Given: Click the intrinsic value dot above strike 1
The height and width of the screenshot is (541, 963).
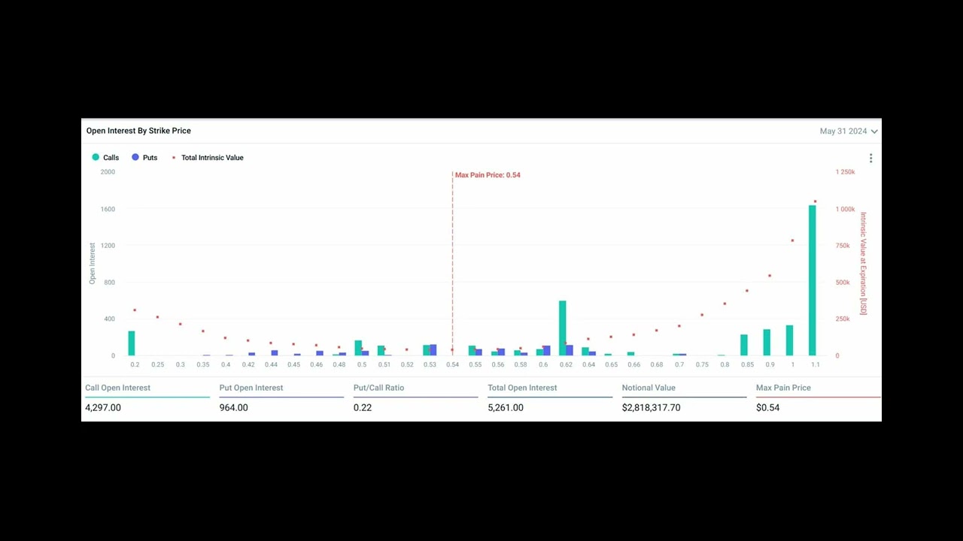Looking at the screenshot, I should tap(792, 240).
